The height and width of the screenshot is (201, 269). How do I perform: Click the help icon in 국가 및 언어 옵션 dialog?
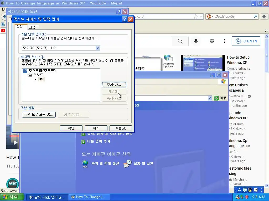click(119, 12)
